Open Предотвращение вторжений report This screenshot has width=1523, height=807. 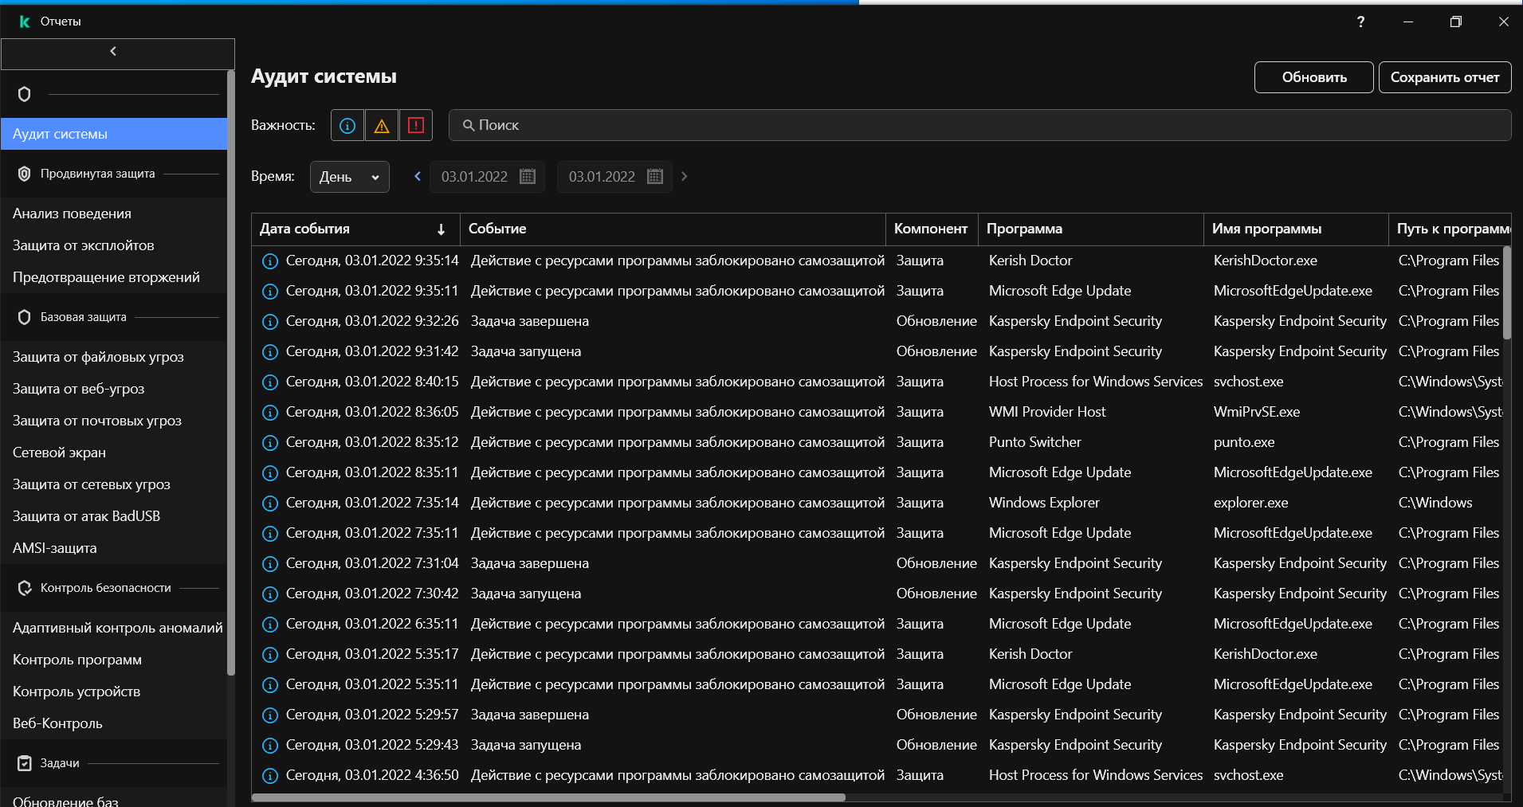pos(114,277)
